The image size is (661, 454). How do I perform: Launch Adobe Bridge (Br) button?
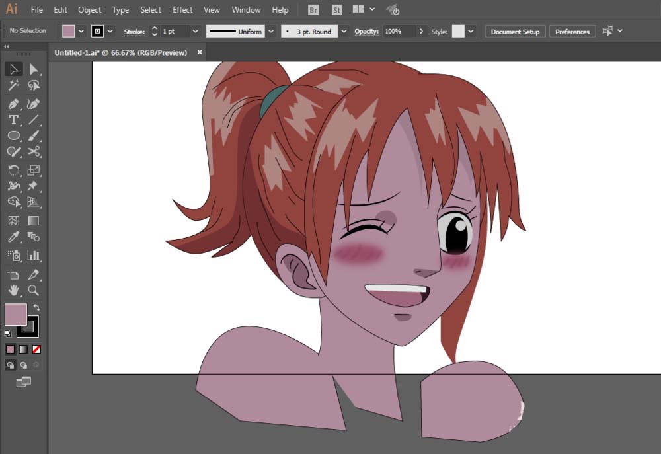(x=313, y=10)
